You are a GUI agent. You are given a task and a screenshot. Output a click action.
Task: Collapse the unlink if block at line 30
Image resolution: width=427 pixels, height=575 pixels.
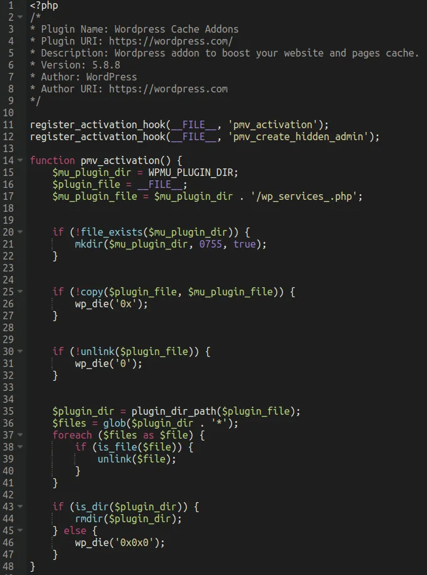20,351
